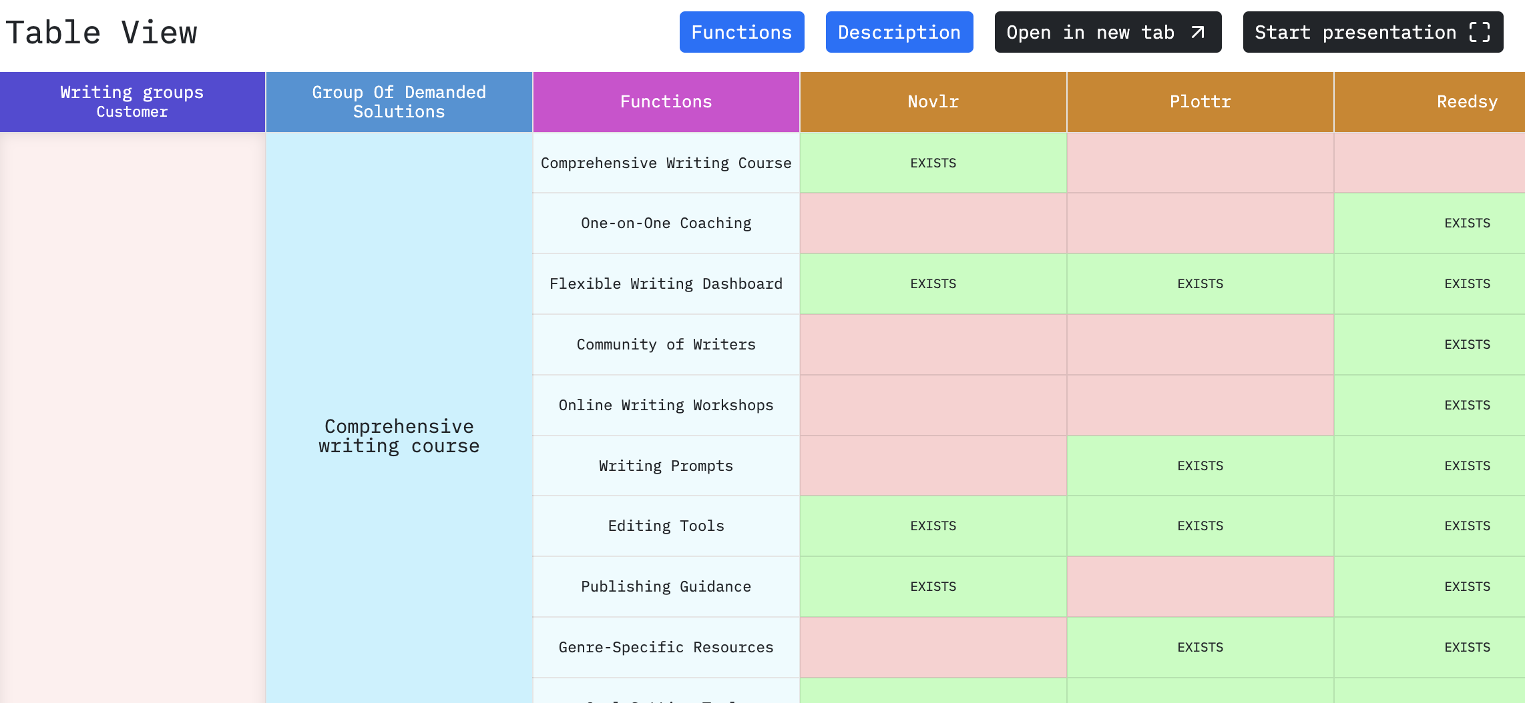1525x703 pixels.
Task: Click the One-on-One Coaching function row
Action: point(666,223)
